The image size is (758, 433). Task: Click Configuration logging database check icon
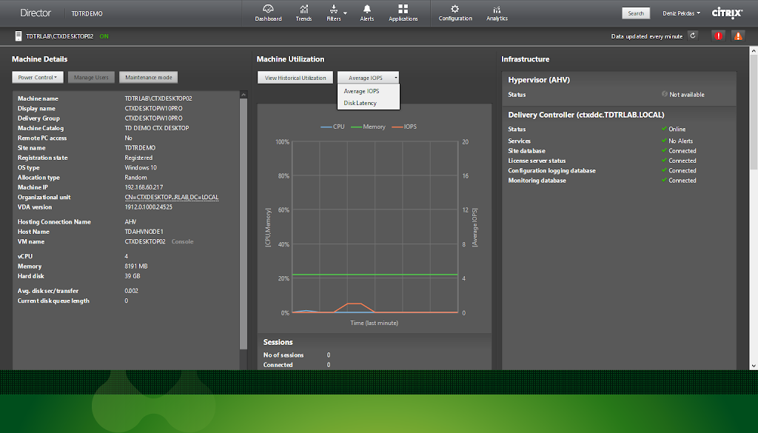(664, 170)
